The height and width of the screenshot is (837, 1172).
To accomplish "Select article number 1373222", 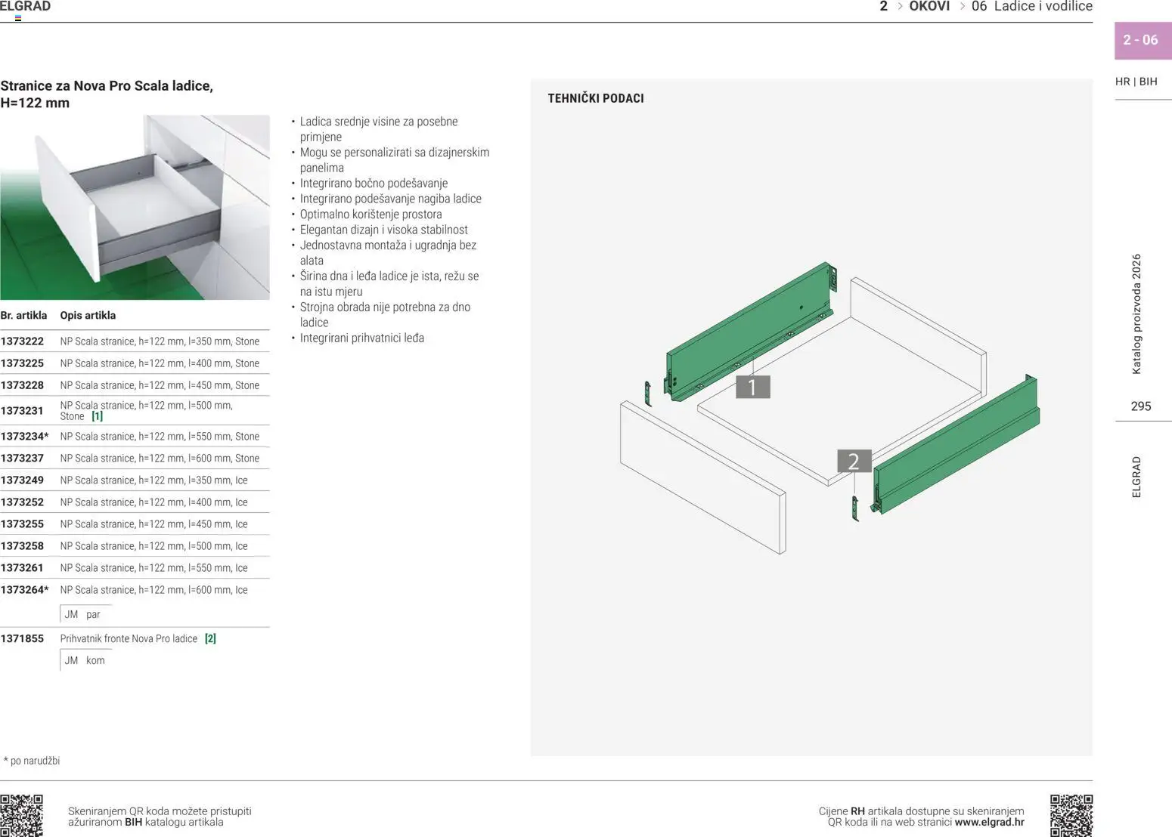I will coord(23,341).
